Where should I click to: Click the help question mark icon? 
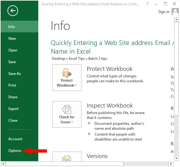147,4
